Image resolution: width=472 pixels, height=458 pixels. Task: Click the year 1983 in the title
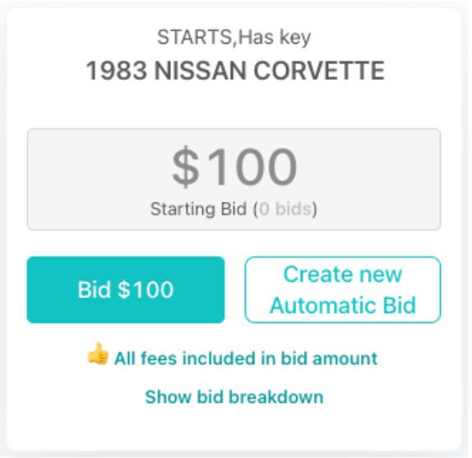click(117, 71)
